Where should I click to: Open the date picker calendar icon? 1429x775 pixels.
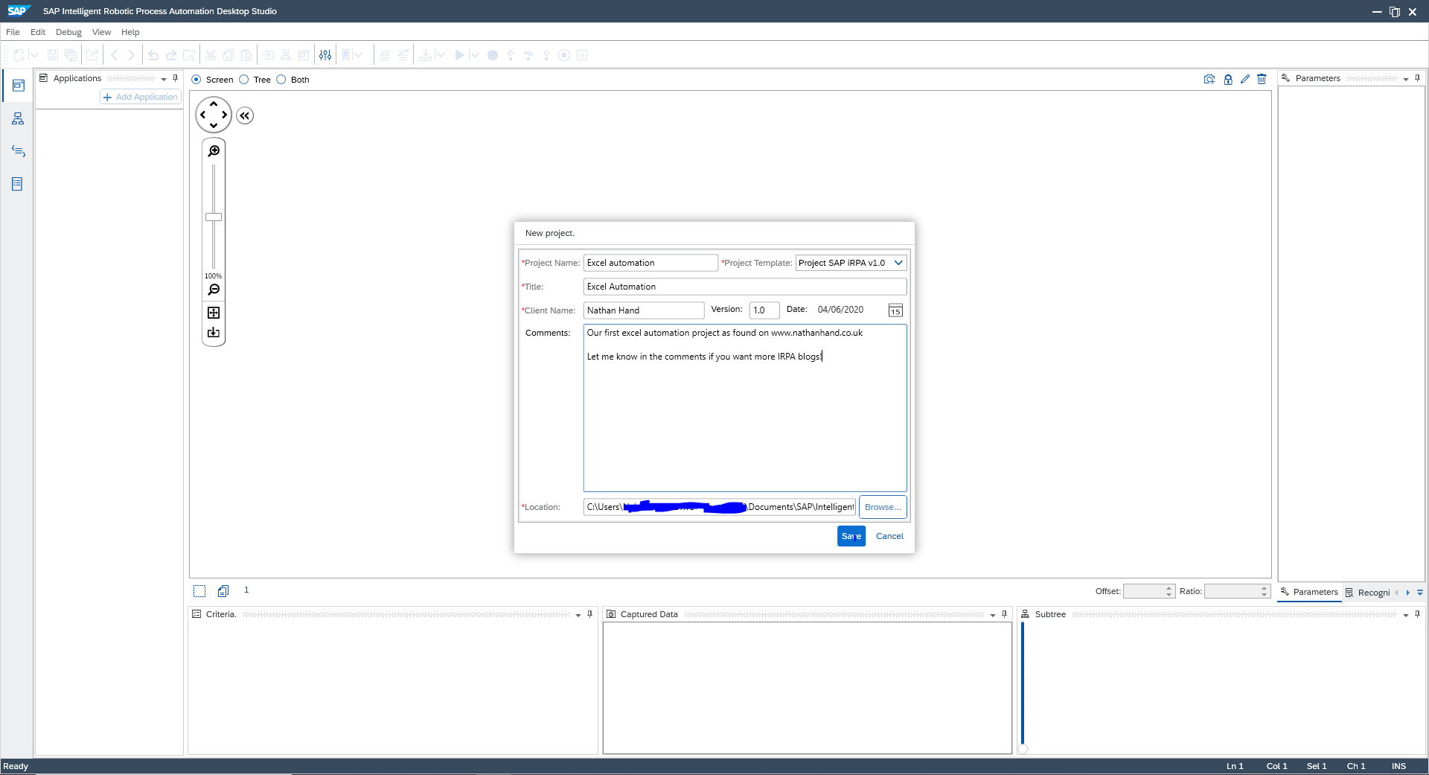[895, 310]
